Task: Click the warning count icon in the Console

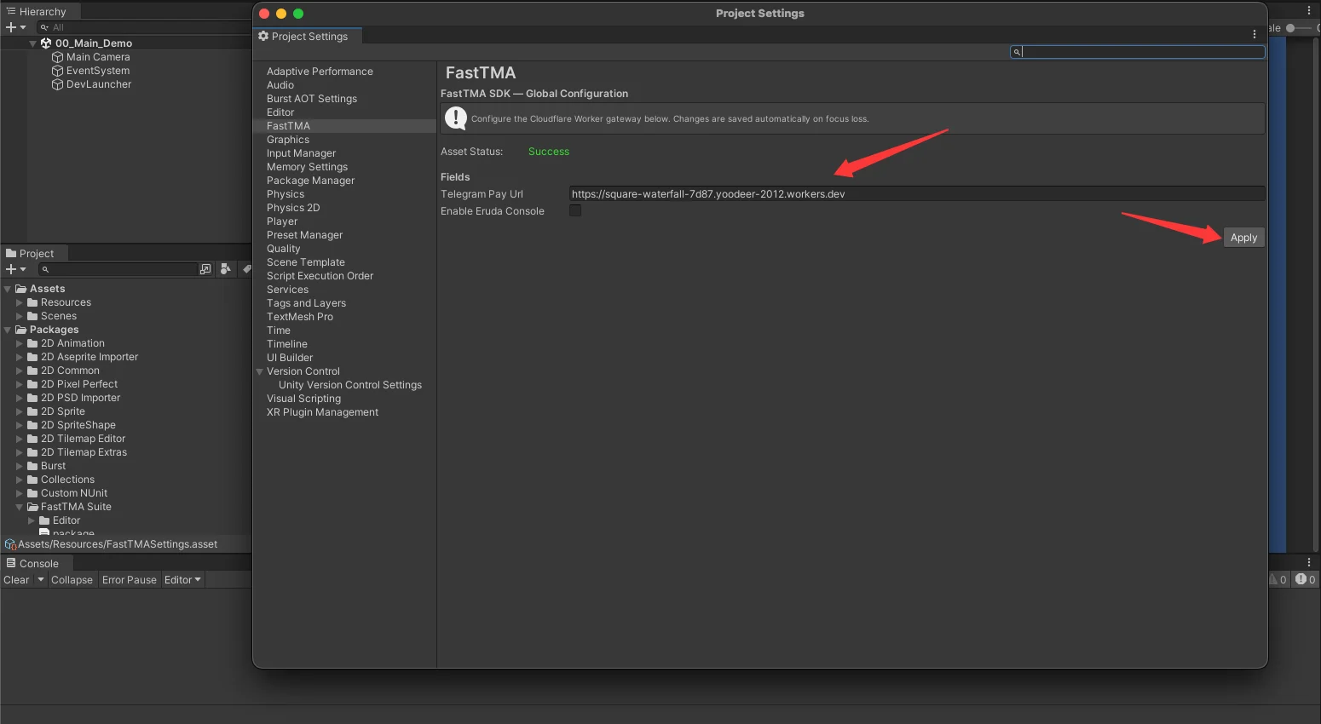Action: (x=1273, y=579)
